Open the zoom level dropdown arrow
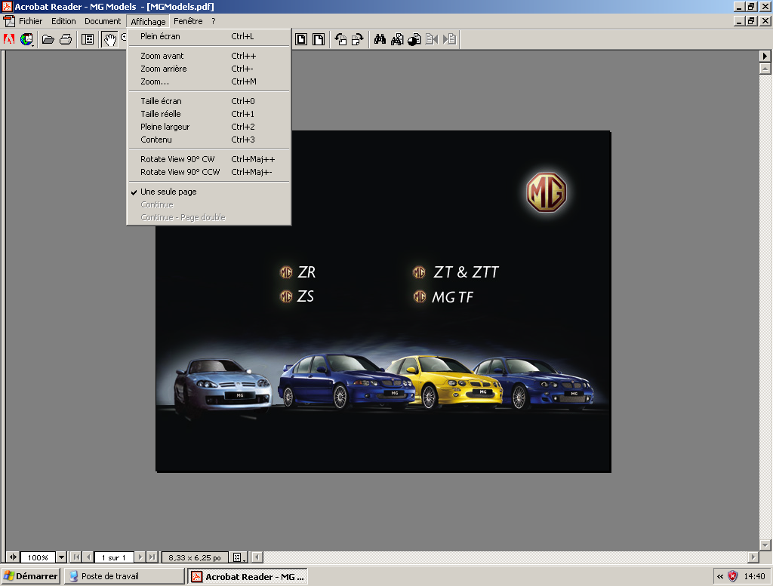The image size is (773, 586). [61, 557]
